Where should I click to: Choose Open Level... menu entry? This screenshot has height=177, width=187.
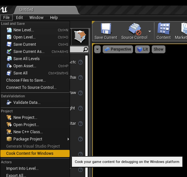tap(35, 37)
